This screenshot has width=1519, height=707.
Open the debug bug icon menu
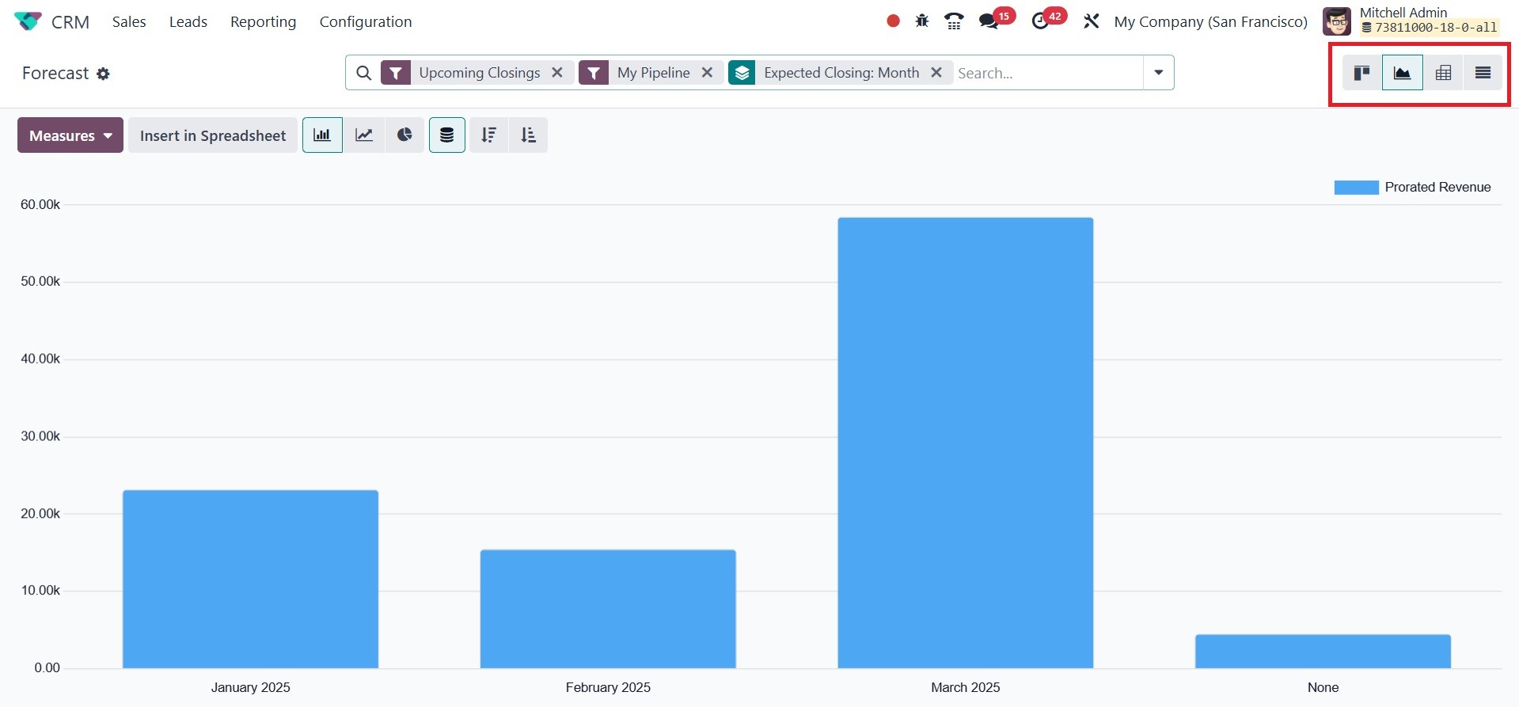pyautogui.click(x=922, y=21)
